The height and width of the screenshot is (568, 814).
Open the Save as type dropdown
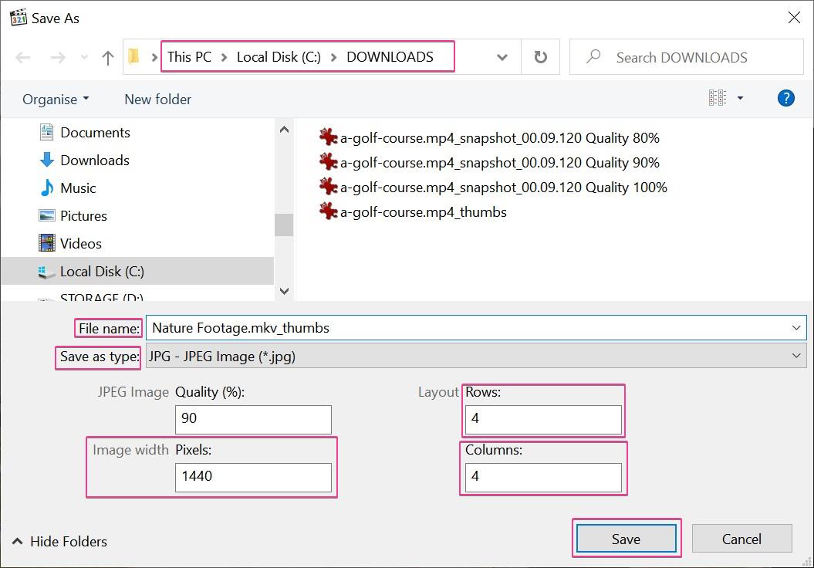coord(796,356)
